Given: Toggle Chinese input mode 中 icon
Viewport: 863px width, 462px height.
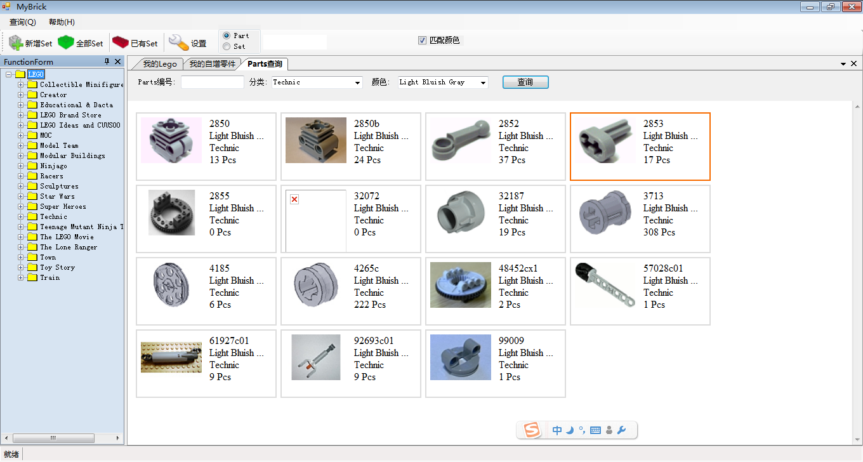Looking at the screenshot, I should [557, 430].
